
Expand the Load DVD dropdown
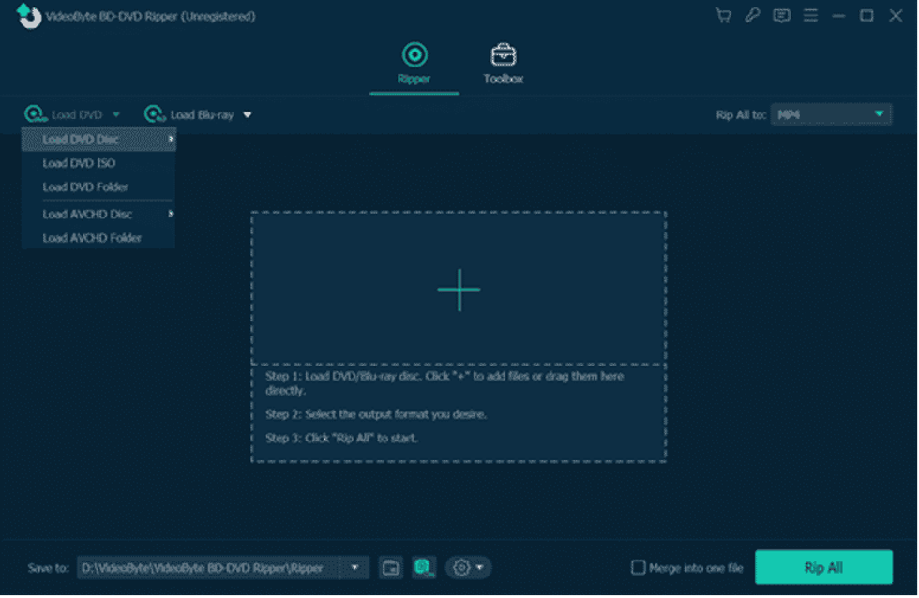coord(116,113)
